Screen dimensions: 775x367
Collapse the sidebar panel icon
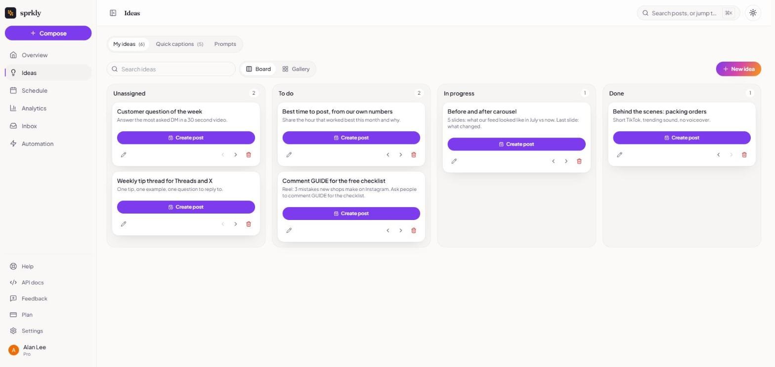pyautogui.click(x=113, y=13)
